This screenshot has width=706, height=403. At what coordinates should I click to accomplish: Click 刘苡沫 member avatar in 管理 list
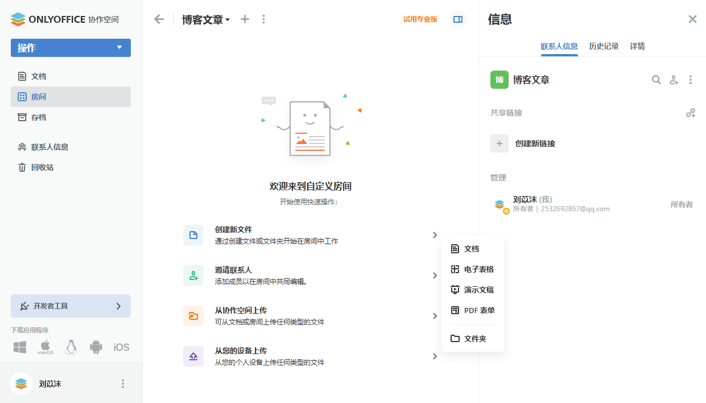tap(499, 204)
